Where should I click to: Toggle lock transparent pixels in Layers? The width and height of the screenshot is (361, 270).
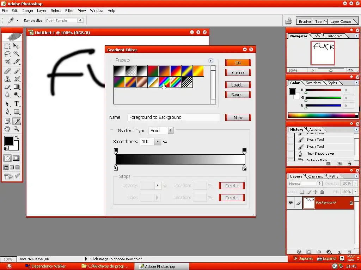coord(302,192)
